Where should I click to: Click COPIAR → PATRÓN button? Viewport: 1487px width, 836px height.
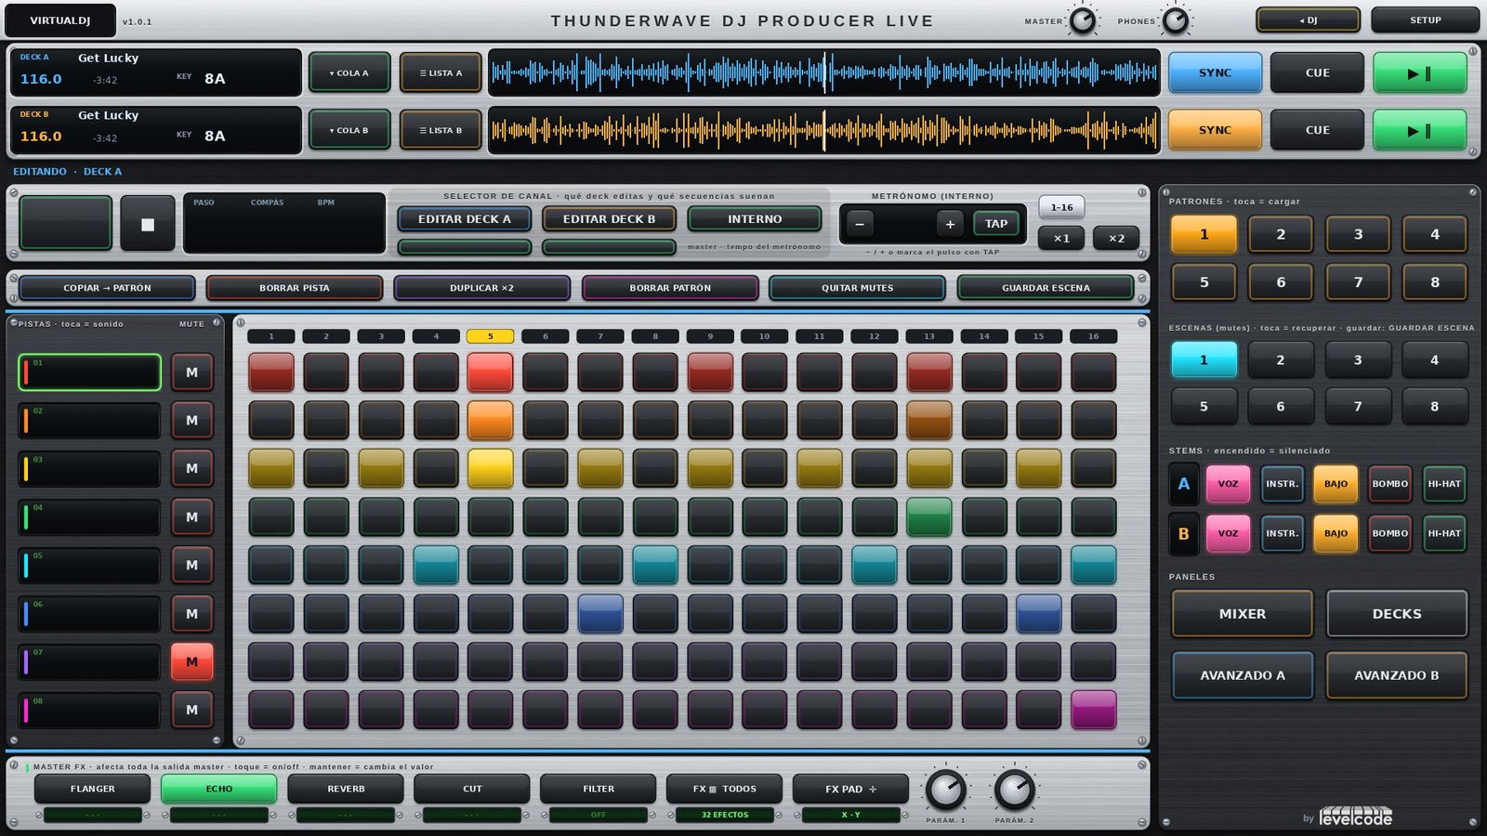107,288
